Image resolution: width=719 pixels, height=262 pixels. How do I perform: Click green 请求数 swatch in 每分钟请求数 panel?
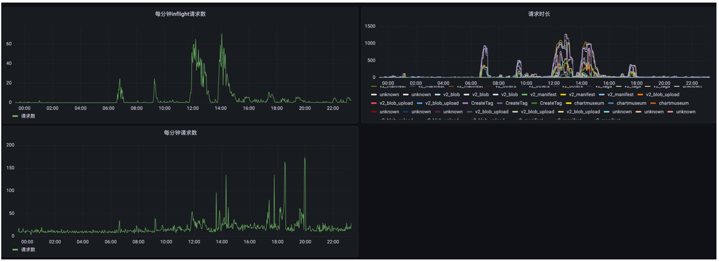click(15, 250)
